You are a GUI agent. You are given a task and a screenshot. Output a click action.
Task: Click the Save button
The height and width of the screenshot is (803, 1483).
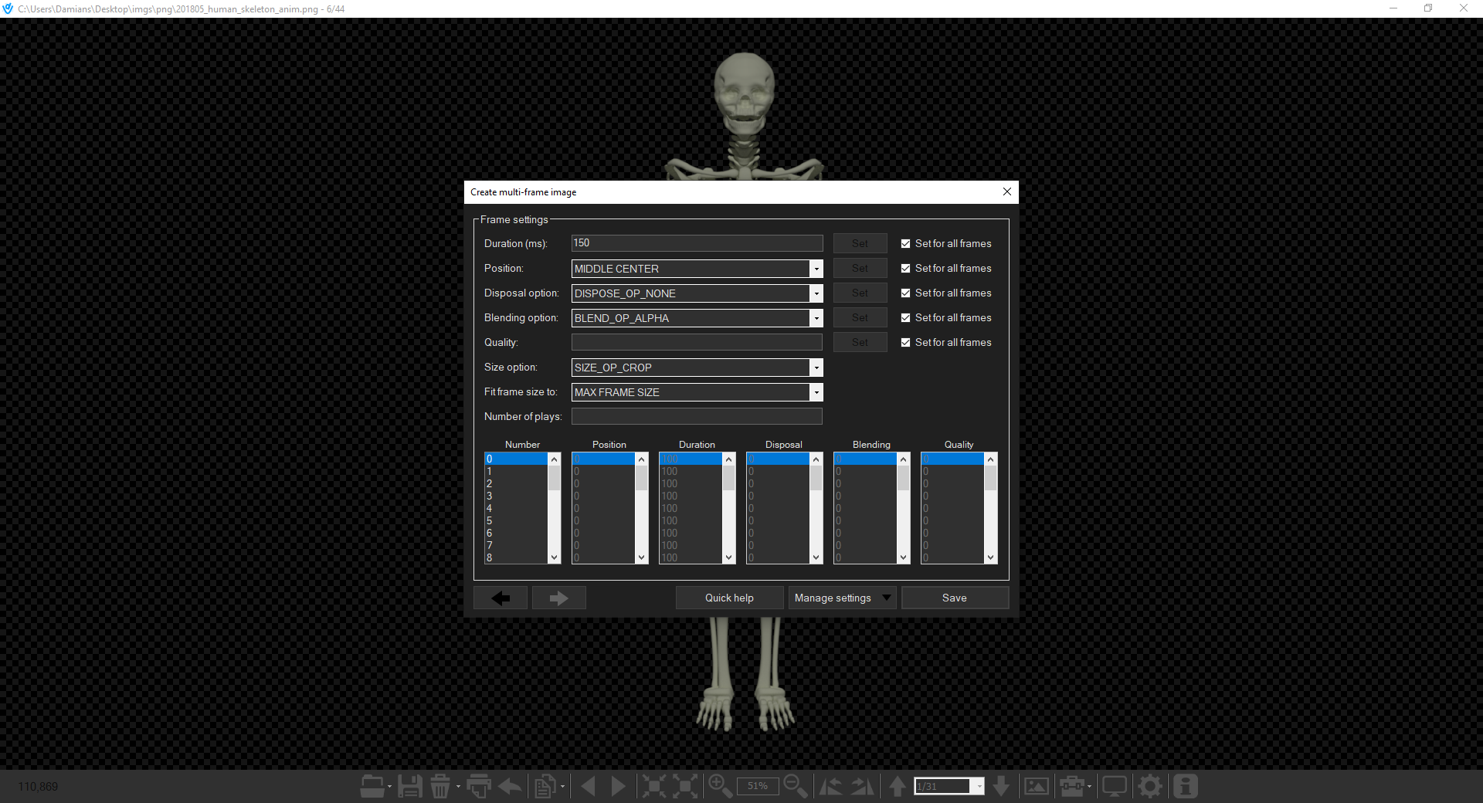coord(954,598)
